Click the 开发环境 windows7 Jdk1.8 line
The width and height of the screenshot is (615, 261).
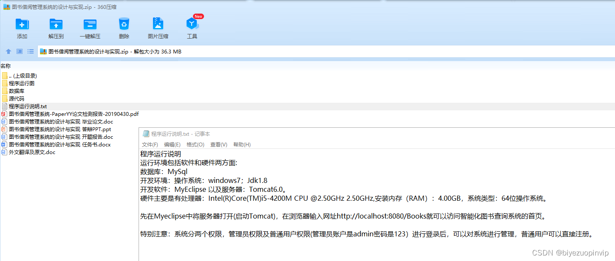coord(204,180)
